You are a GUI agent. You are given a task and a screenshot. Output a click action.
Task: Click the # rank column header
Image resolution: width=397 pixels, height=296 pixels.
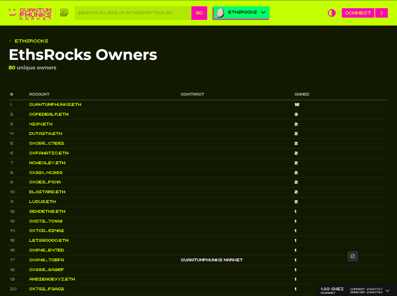point(12,94)
